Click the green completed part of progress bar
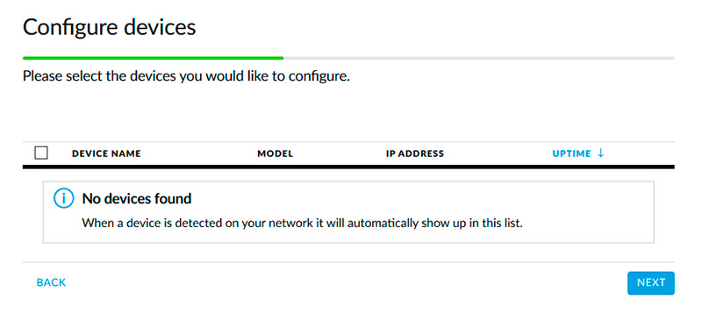The height and width of the screenshot is (320, 702). [x=153, y=58]
